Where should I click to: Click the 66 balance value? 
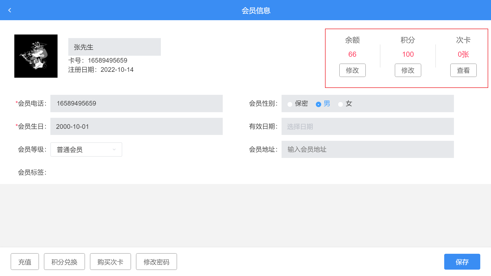352,54
